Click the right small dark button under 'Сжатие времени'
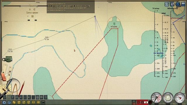Viewport: 187px width, 105px height. 36,20
